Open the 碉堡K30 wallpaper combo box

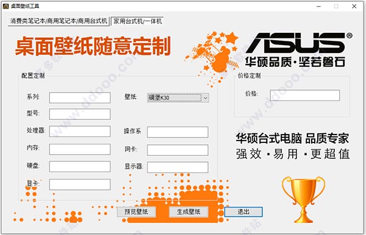[178, 98]
